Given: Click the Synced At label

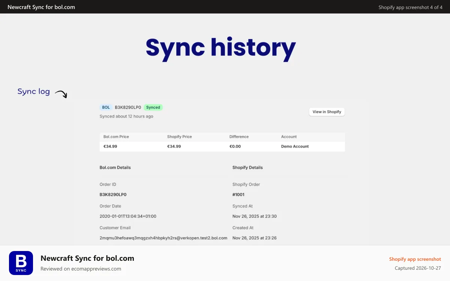Looking at the screenshot, I should click(243, 206).
